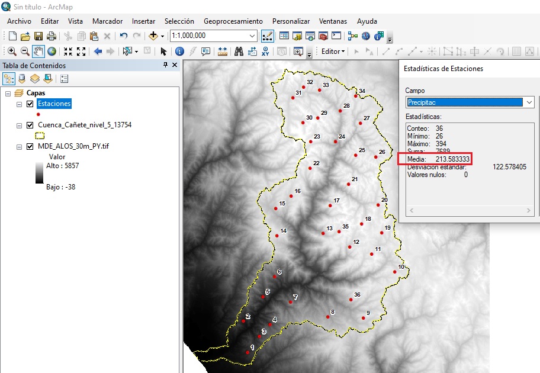Select the Identify info tool

click(179, 52)
